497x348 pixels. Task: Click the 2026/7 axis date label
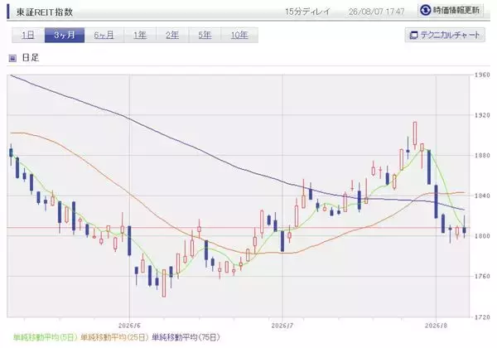pos(282,326)
